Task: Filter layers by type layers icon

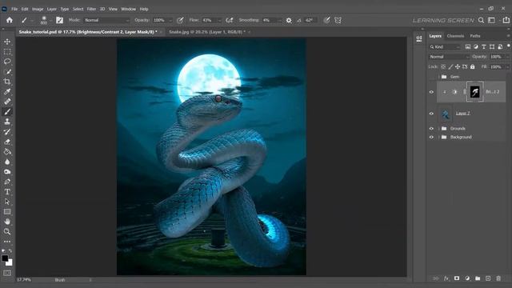Action: (x=484, y=46)
